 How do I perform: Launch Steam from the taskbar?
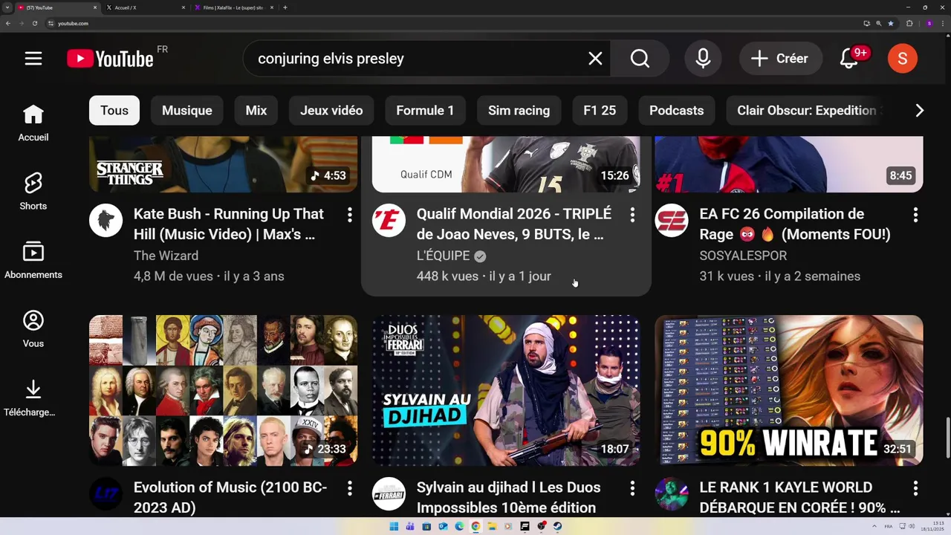[557, 526]
